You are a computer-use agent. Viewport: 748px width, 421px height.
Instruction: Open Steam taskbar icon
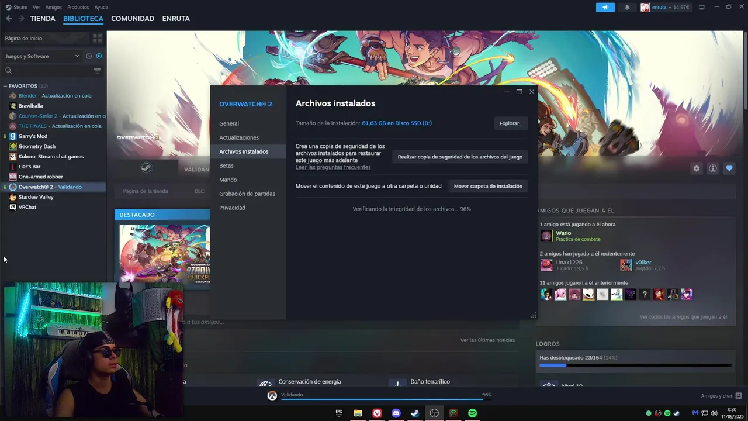[415, 413]
